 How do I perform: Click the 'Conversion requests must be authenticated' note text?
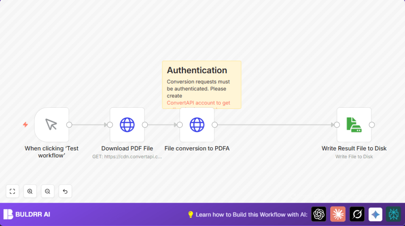coord(198,89)
